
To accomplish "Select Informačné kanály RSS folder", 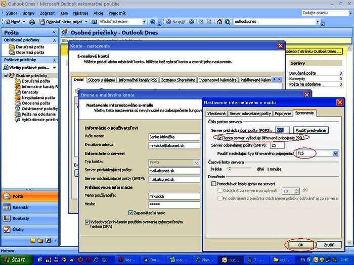I will pyautogui.click(x=36, y=86).
